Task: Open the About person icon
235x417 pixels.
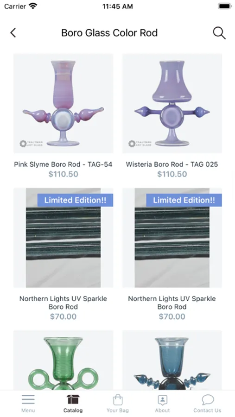Action: click(162, 400)
